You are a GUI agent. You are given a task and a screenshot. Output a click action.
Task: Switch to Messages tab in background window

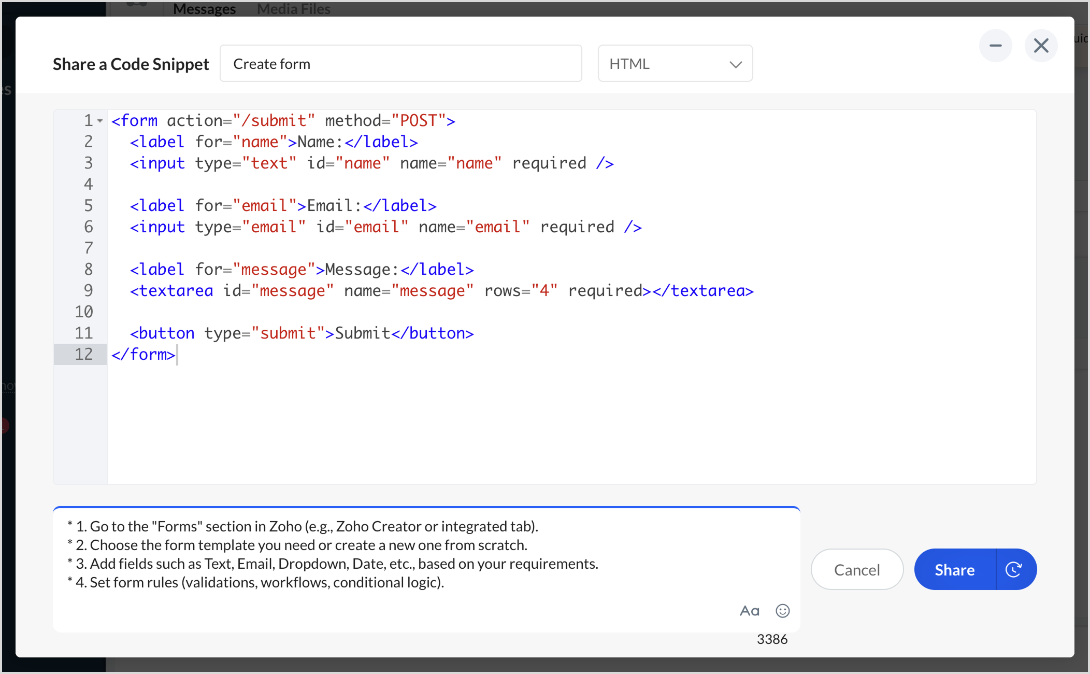[204, 9]
